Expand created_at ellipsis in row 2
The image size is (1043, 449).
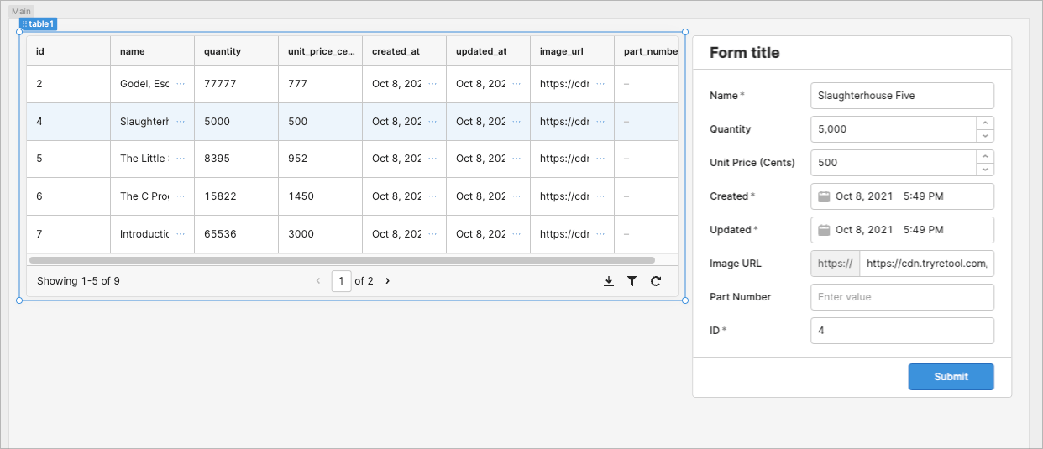(432, 84)
